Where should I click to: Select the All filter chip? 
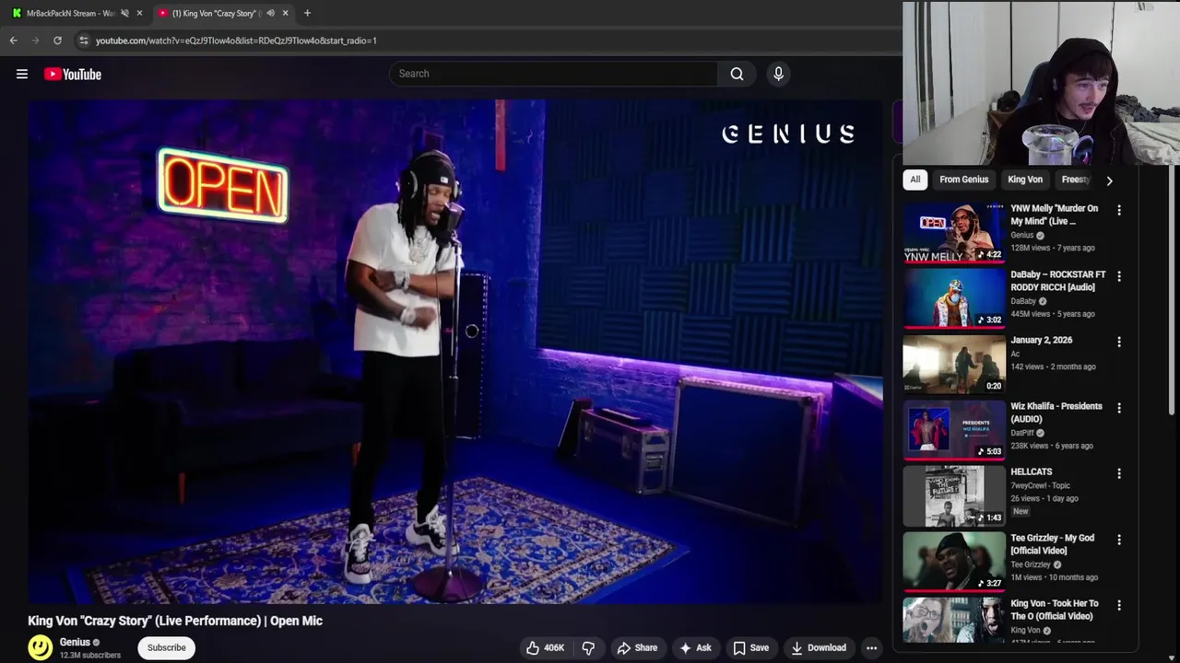point(914,180)
